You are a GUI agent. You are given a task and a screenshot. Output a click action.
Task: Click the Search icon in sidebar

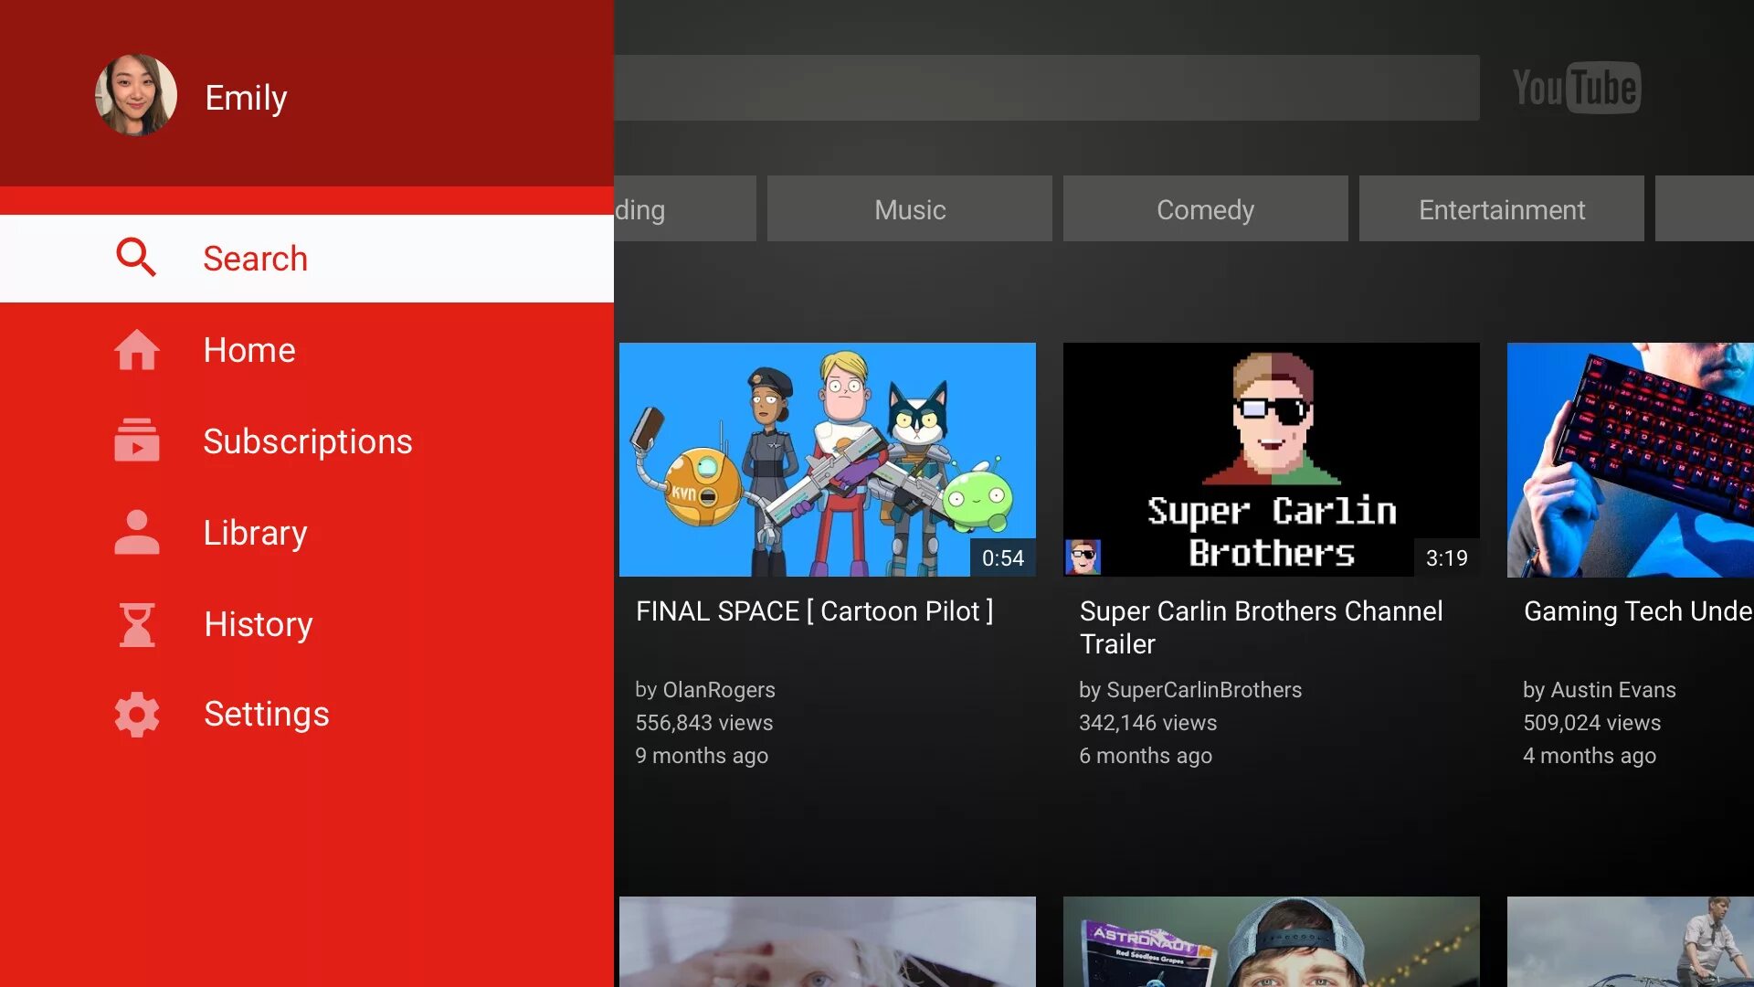pos(135,258)
